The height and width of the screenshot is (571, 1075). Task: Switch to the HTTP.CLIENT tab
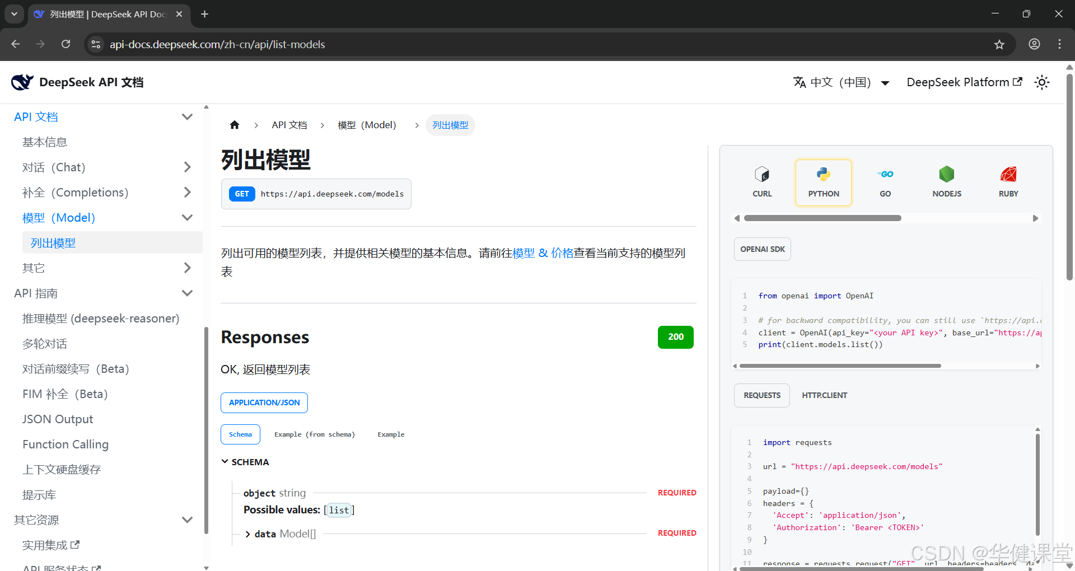tap(824, 395)
